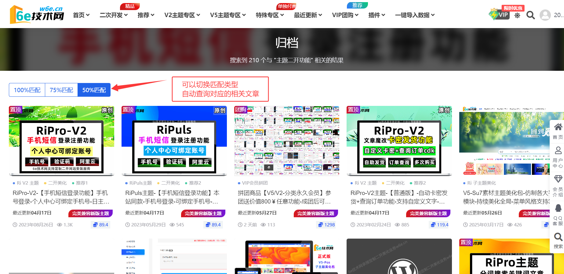Switch to 75%匹配 filter

click(61, 90)
